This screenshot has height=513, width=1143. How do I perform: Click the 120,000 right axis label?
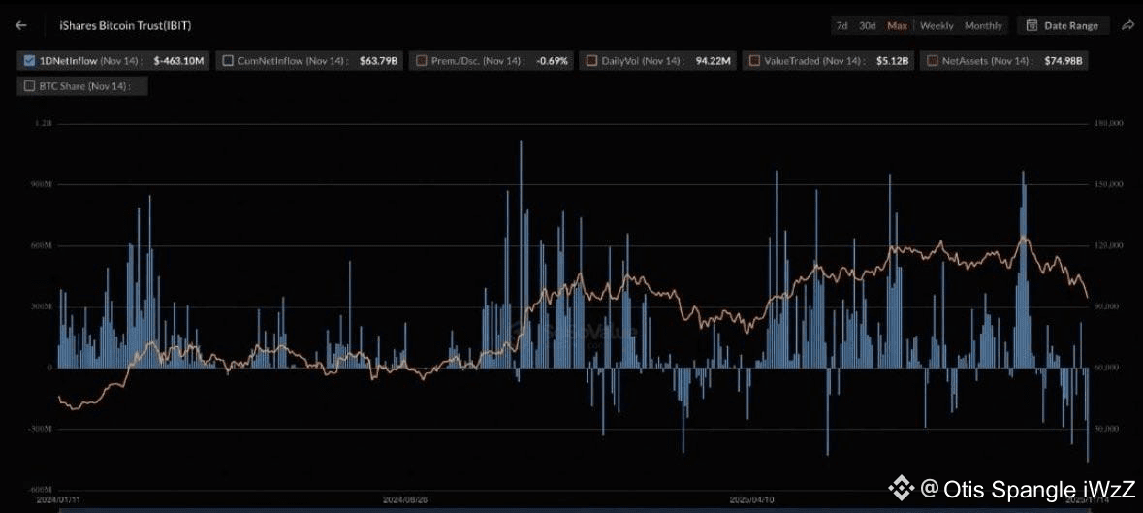(1107, 246)
